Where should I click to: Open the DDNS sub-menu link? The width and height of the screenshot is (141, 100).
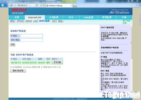click(x=28, y=21)
